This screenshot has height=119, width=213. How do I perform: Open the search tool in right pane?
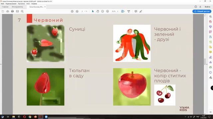tap(210, 17)
